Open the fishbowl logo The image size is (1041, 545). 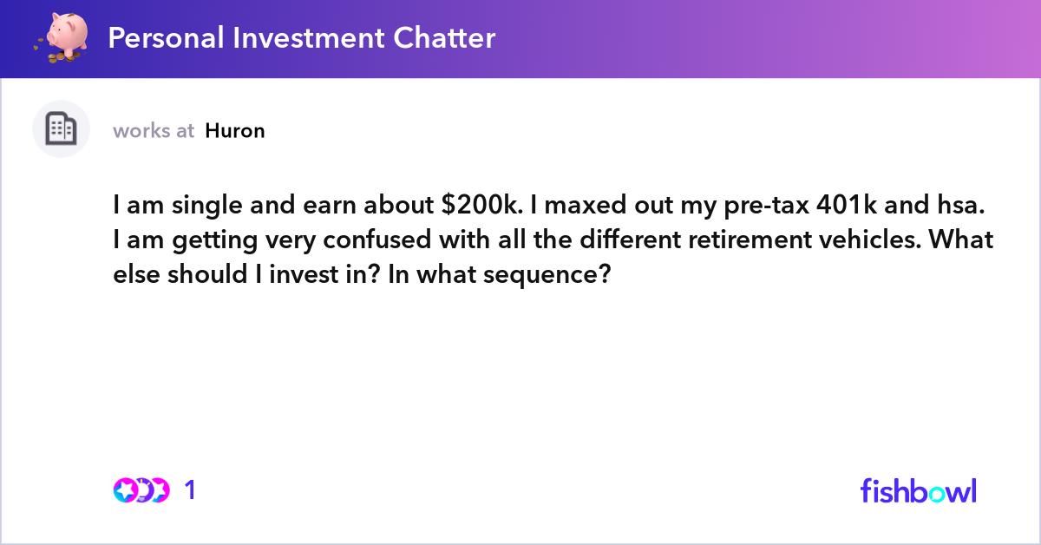[919, 489]
